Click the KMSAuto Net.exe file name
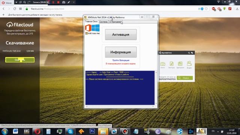The height and width of the screenshot is (135, 240). coord(12,51)
